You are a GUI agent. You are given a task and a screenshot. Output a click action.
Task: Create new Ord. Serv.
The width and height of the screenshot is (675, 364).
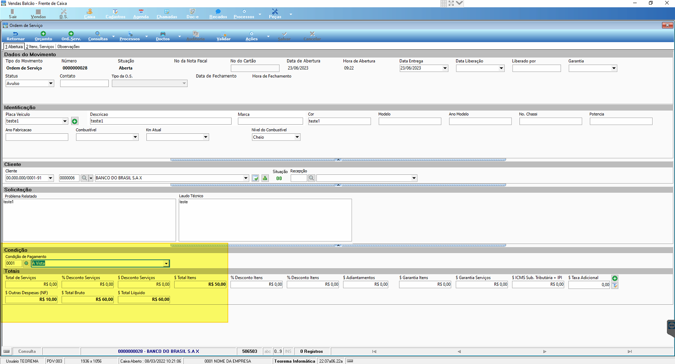(71, 36)
